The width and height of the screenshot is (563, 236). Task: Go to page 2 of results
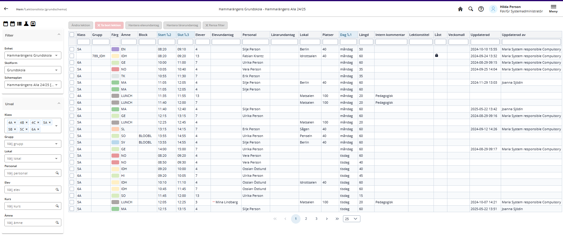pos(306,219)
